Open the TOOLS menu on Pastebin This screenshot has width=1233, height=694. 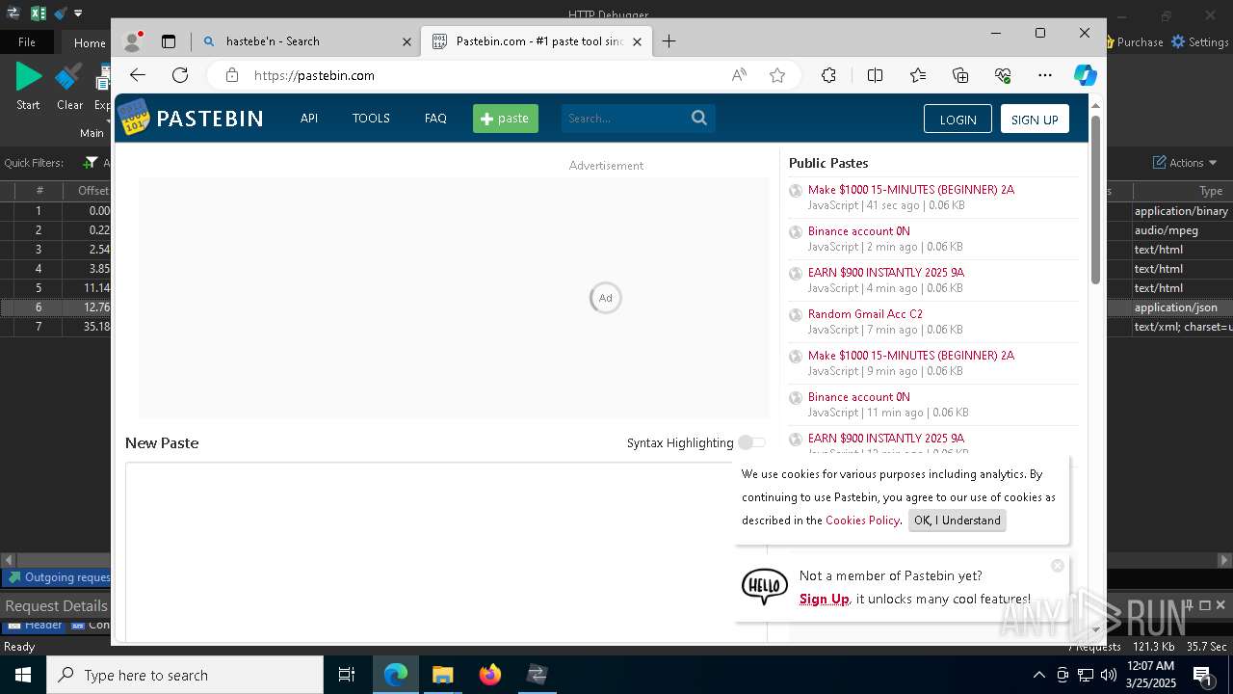click(x=371, y=119)
